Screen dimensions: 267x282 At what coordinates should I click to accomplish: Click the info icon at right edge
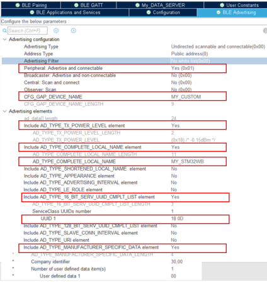[265, 31]
